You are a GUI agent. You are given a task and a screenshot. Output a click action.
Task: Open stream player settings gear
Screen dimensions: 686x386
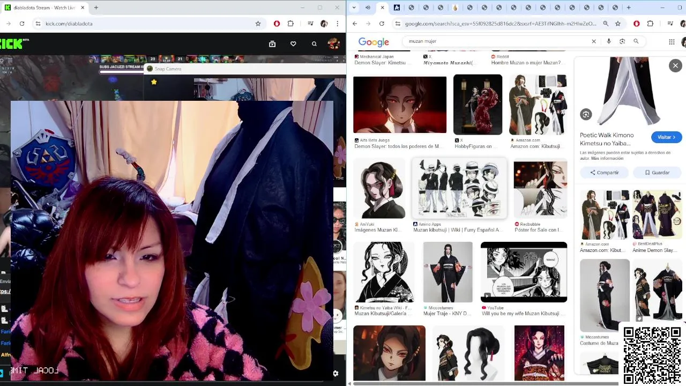tap(335, 374)
